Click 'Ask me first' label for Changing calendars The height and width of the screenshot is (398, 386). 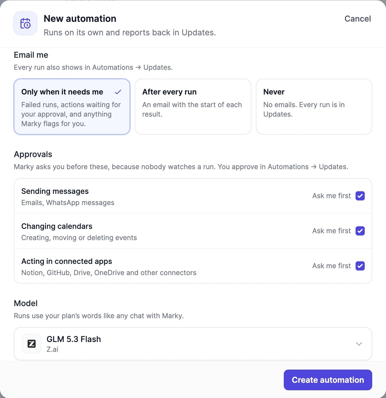[x=331, y=231]
